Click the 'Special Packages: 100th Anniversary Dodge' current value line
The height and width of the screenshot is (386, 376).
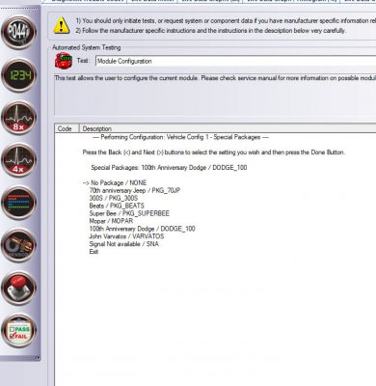click(169, 168)
